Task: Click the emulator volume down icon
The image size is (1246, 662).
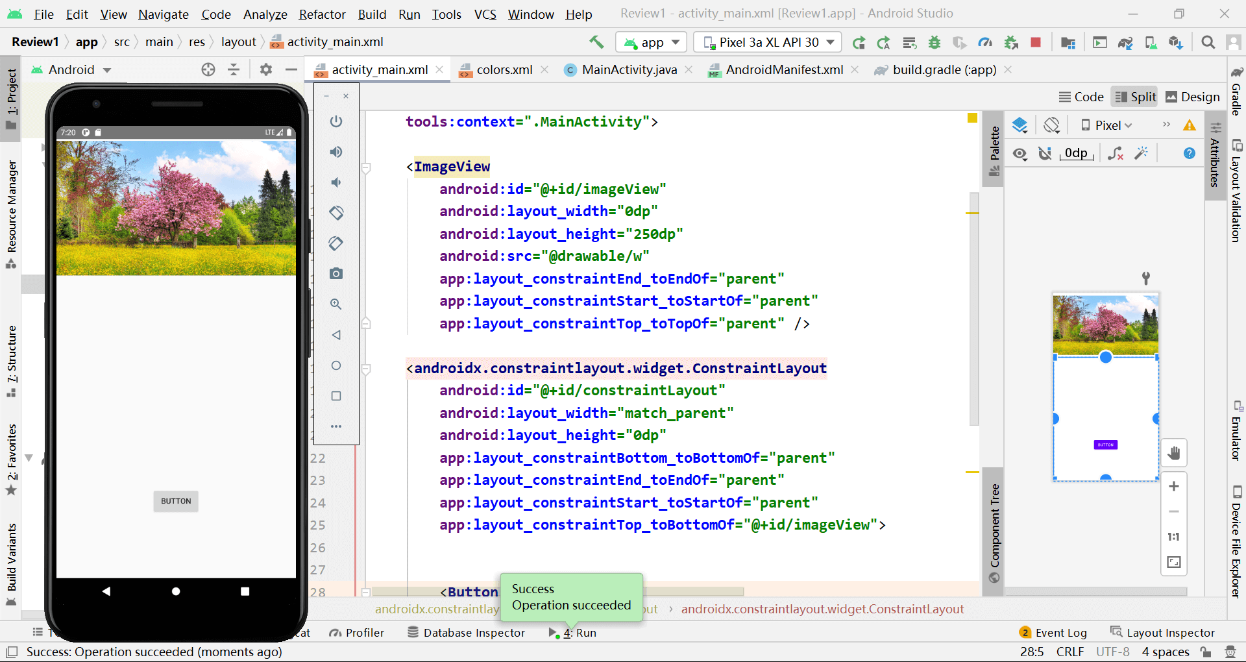Action: pyautogui.click(x=336, y=182)
